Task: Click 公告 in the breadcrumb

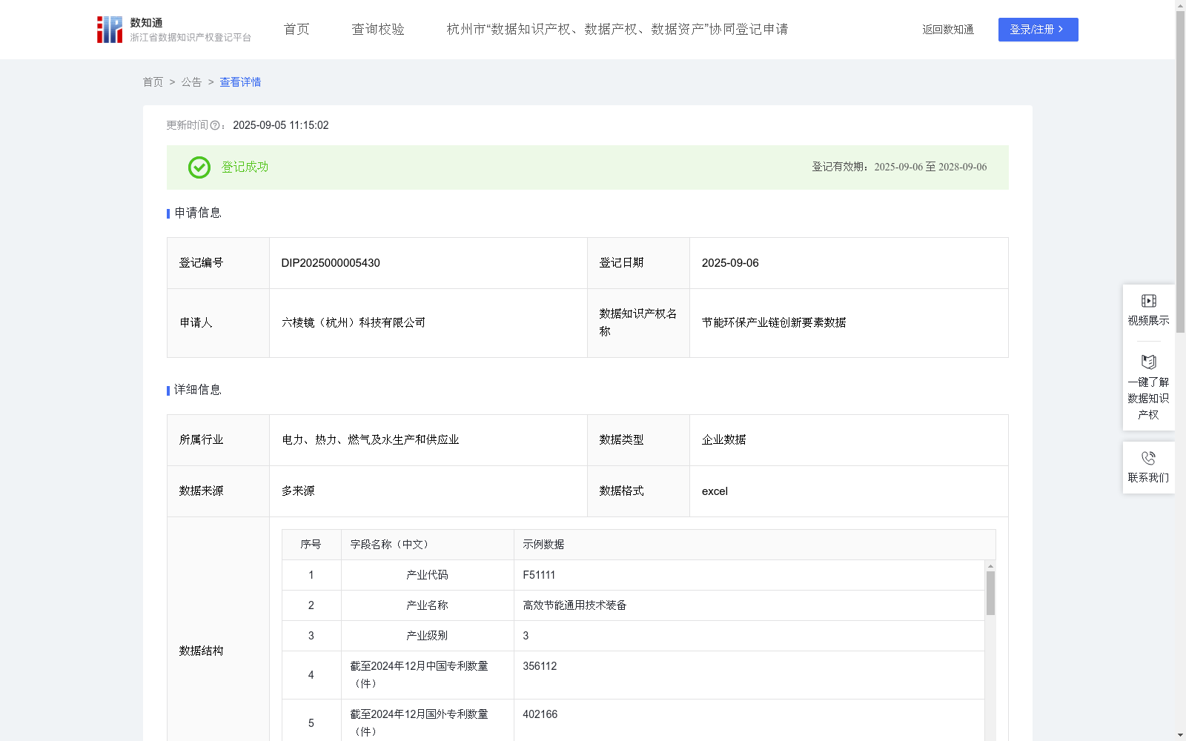Action: pyautogui.click(x=191, y=82)
